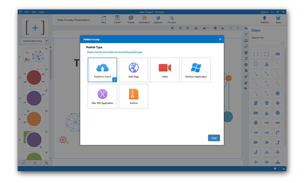Viewport: 304px width, 183px height.
Task: Choose Web Page publish type
Action: click(133, 70)
